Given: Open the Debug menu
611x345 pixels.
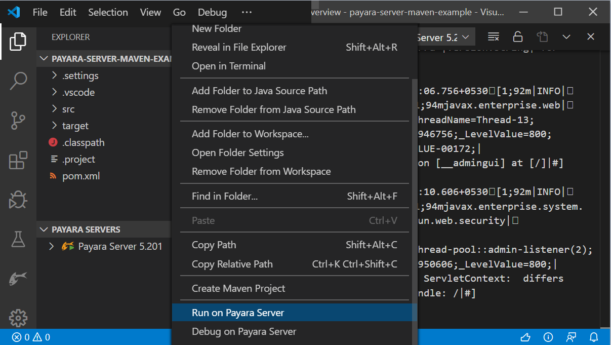Looking at the screenshot, I should click(212, 12).
